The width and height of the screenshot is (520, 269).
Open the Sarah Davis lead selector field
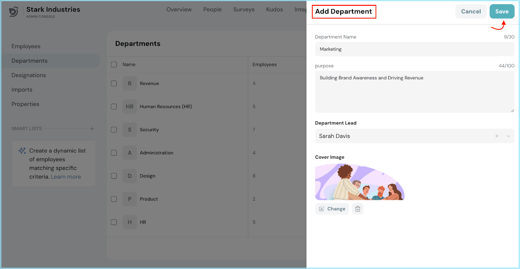tap(403, 136)
